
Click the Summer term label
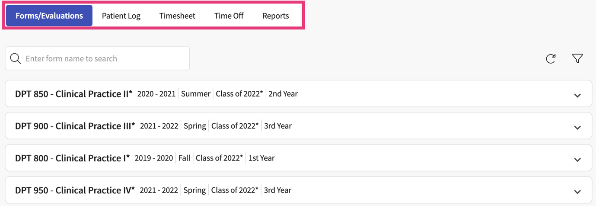(196, 94)
